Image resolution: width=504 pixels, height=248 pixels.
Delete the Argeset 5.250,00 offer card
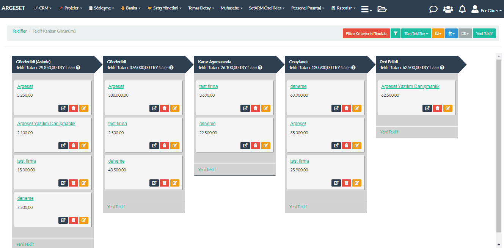pyautogui.click(x=73, y=108)
